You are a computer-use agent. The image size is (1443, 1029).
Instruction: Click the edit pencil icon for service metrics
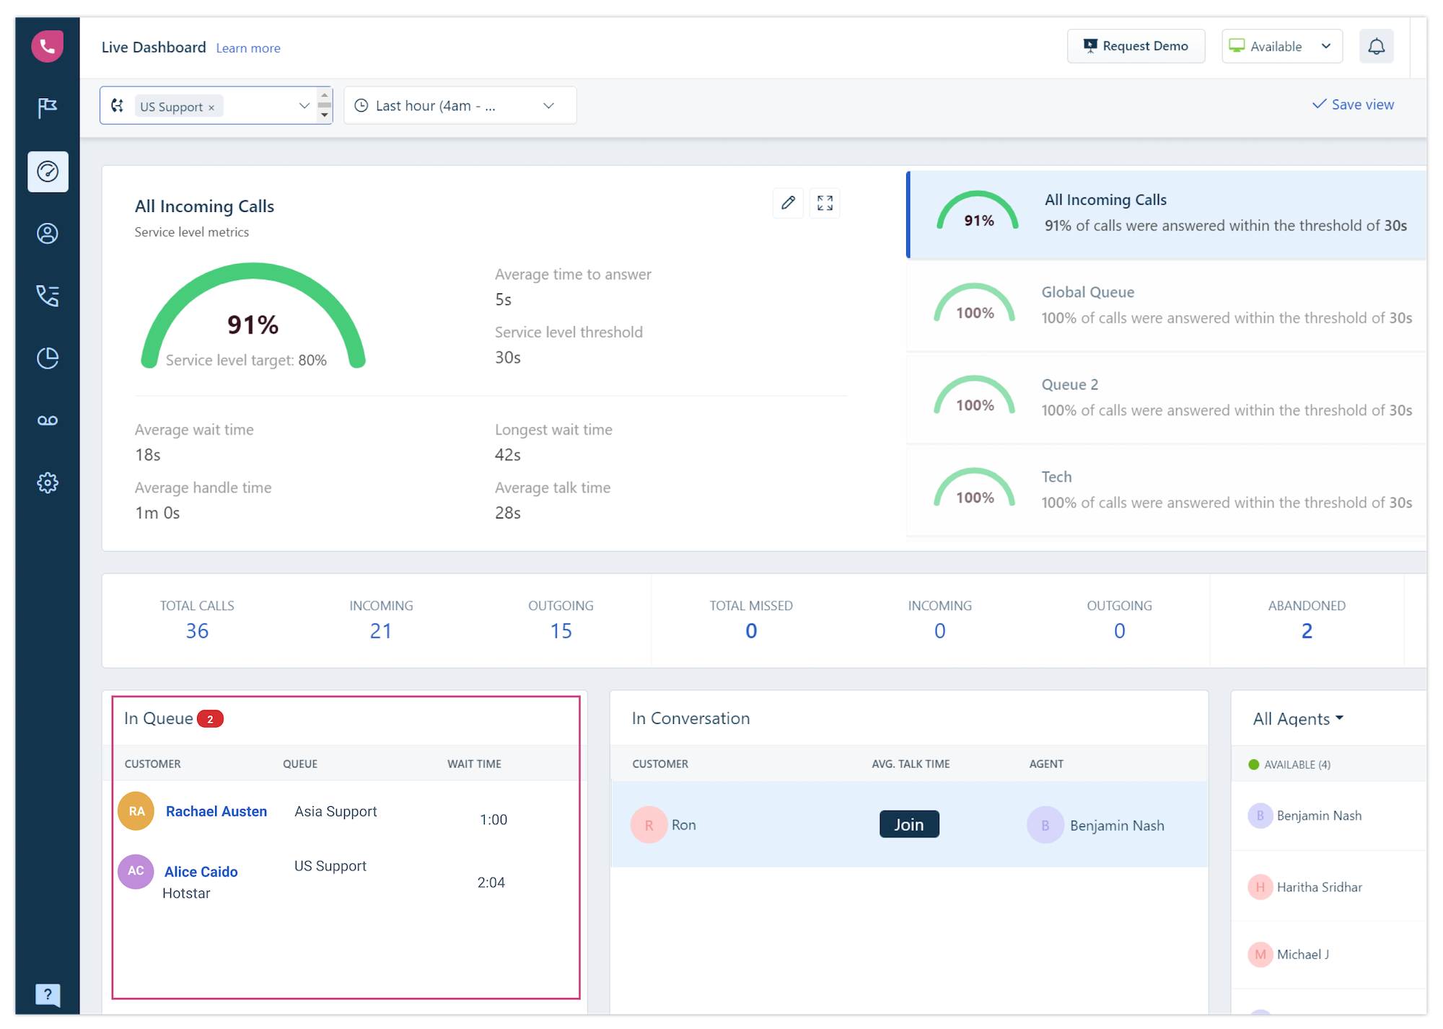tap(788, 203)
